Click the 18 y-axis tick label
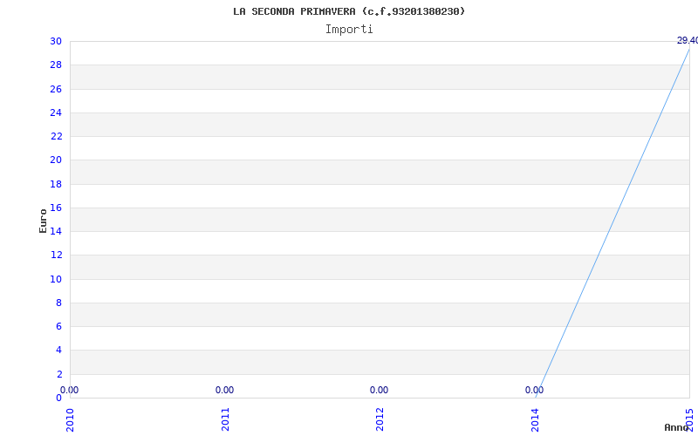This screenshot has width=698, height=436. pos(56,184)
